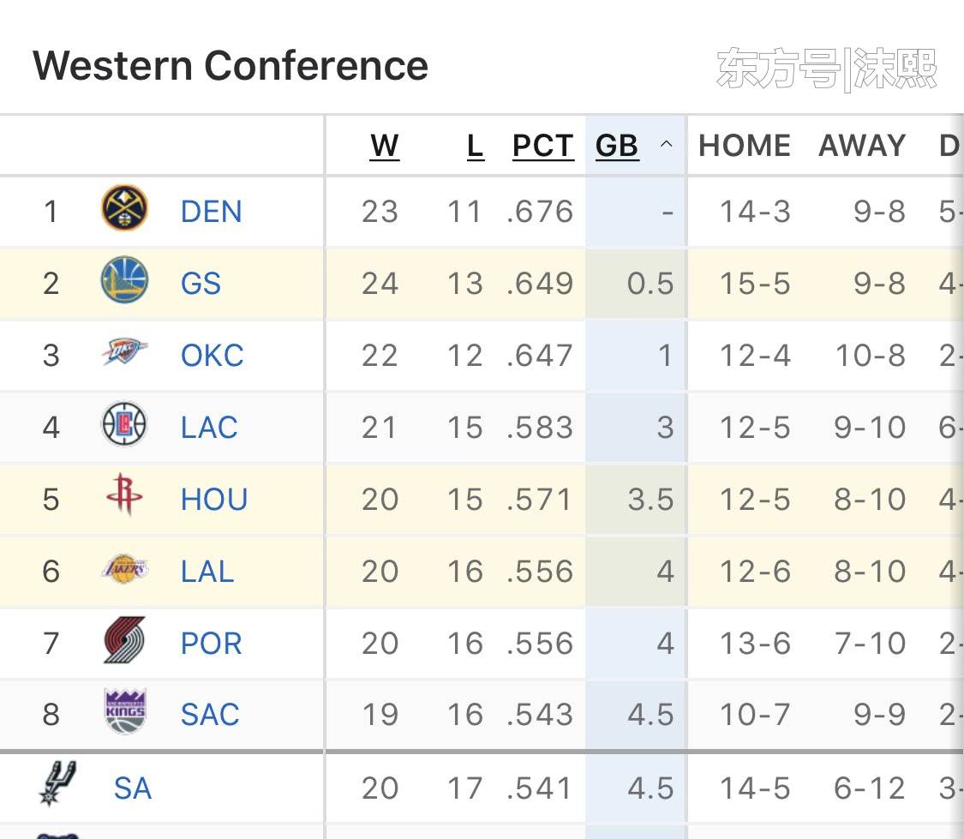This screenshot has height=839, width=964.
Task: Sort standings by the L column
Action: pos(475,147)
